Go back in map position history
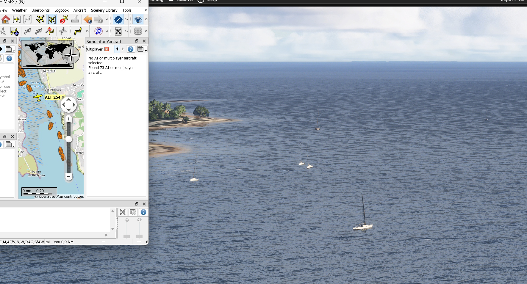The width and height of the screenshot is (527, 284). pos(87,20)
